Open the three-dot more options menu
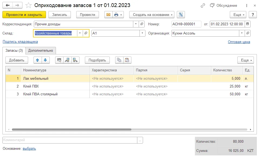This screenshot has width=259, height=157. coord(247,6)
